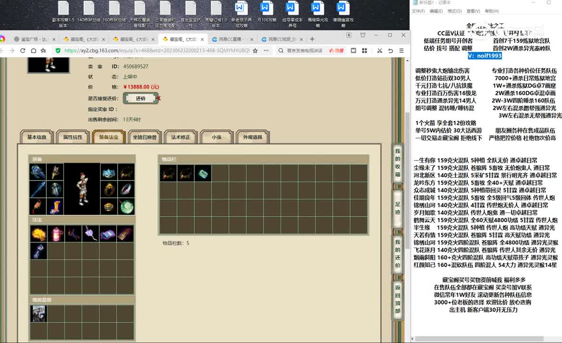The width and height of the screenshot is (562, 343).
Task: Close the 网易CC直播 browser tab
Action: [x=251, y=40]
